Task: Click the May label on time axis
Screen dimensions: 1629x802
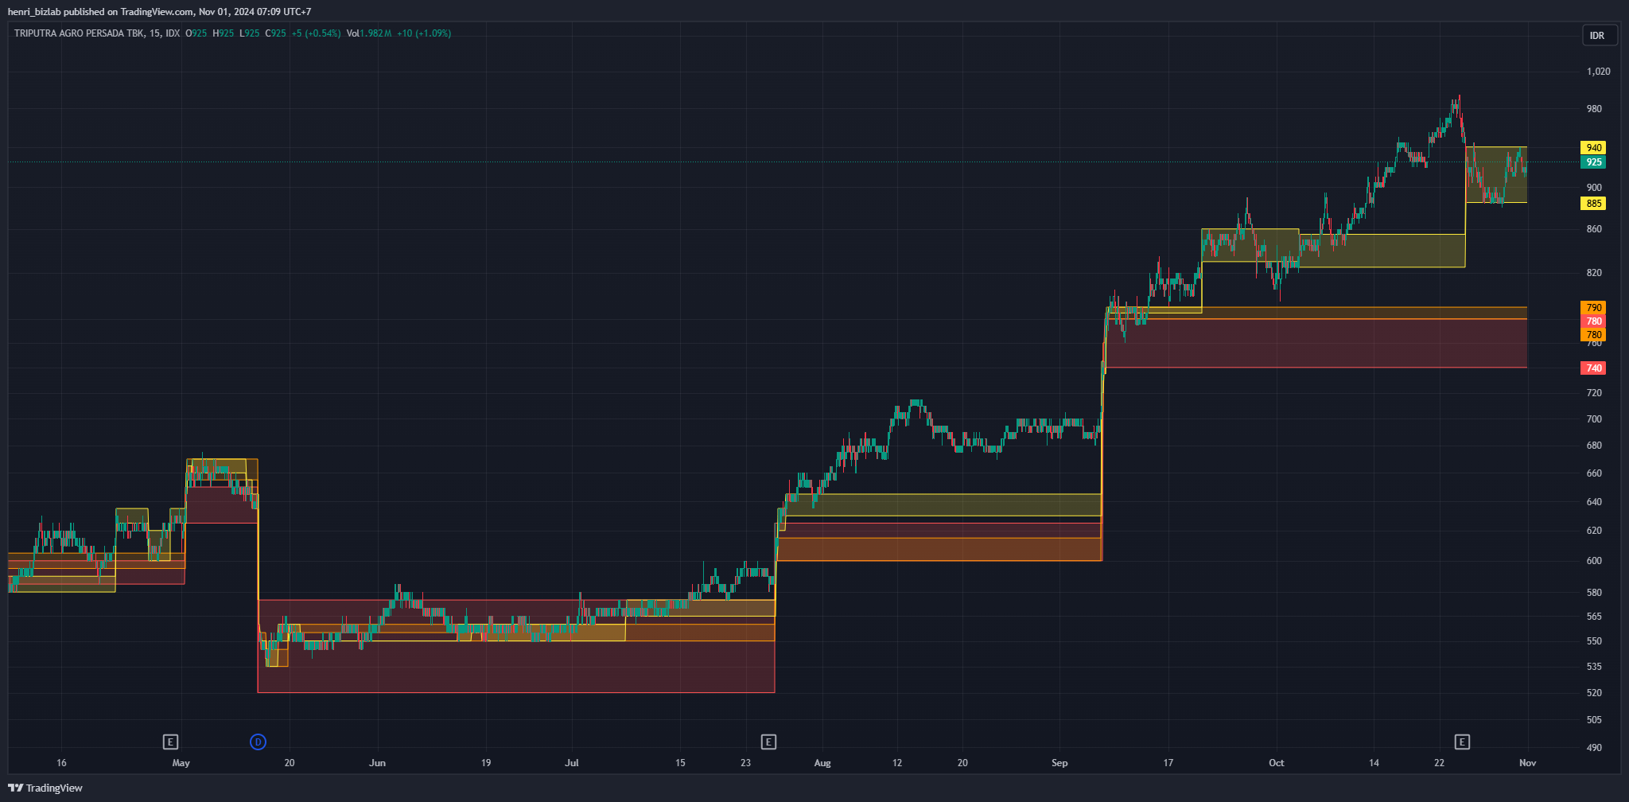Action: tap(181, 763)
